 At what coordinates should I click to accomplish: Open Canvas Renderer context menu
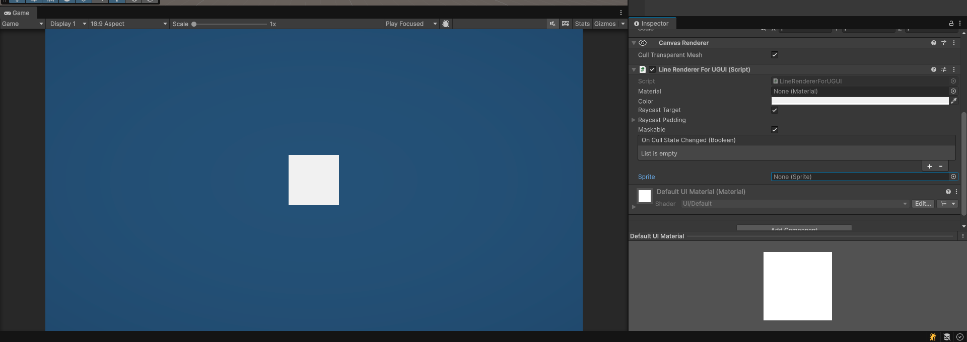[954, 43]
